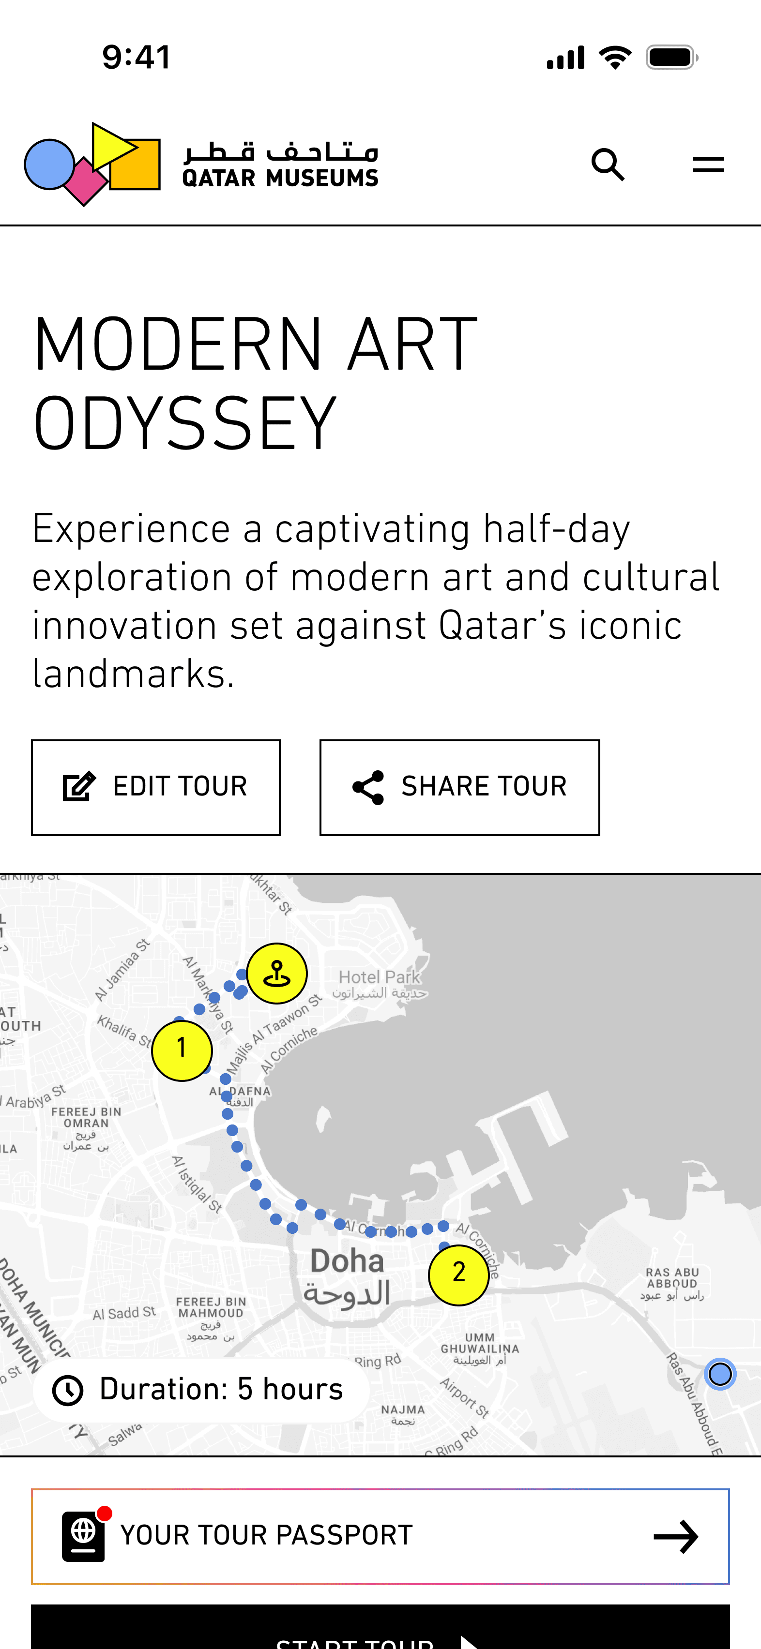Image resolution: width=761 pixels, height=1649 pixels.
Task: Tap the pencil edit icon
Action: [79, 787]
